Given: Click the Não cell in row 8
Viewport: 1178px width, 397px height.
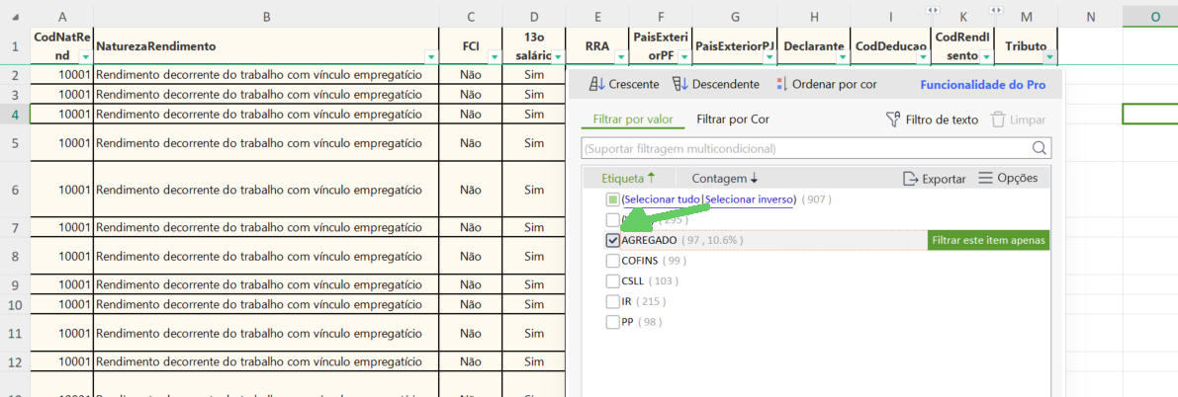Looking at the screenshot, I should [x=471, y=256].
